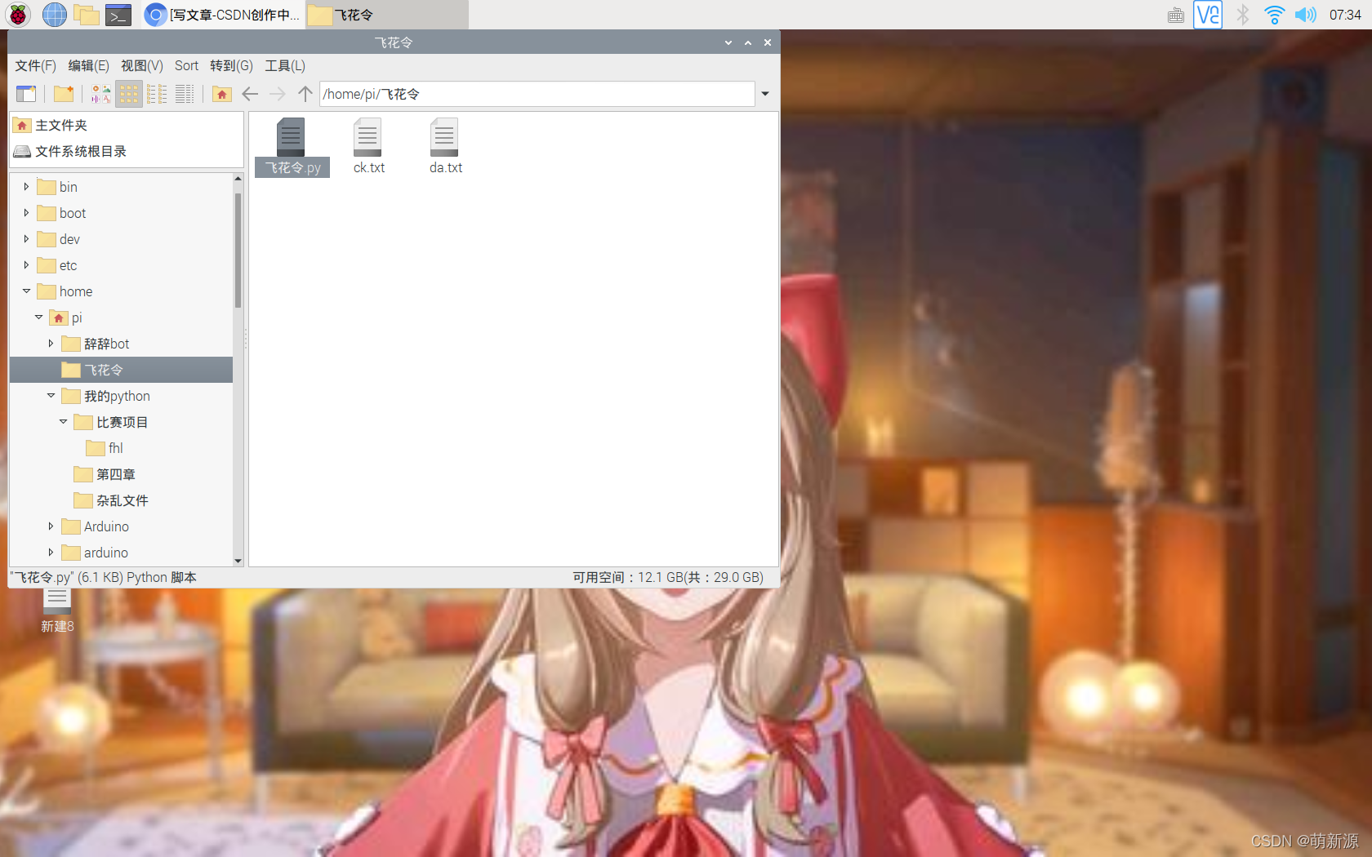This screenshot has width=1372, height=857.
Task: Click the path bar /home/pi/飞花令
Action: click(x=537, y=94)
